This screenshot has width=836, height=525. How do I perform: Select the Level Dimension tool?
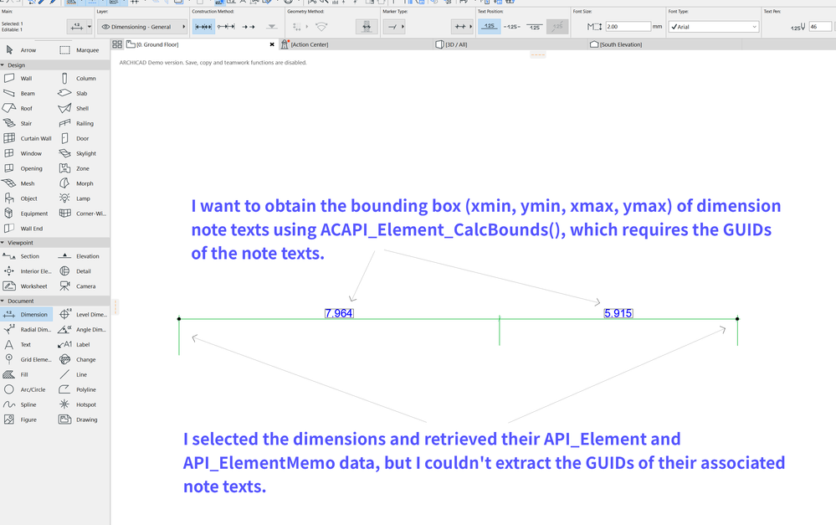pyautogui.click(x=83, y=314)
